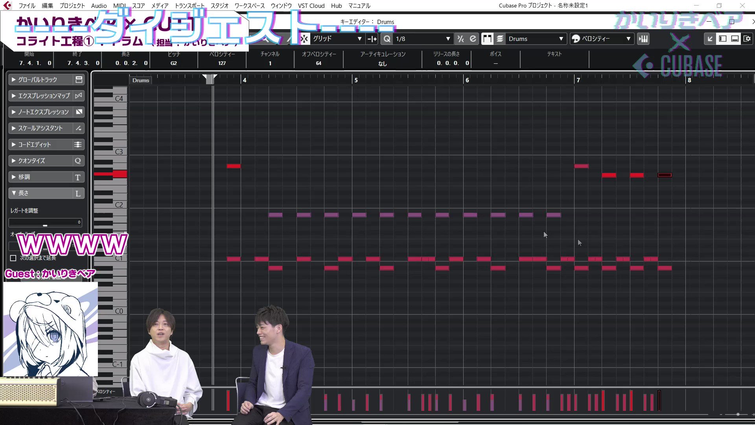Click the length section L icon
755x425 pixels.
point(78,193)
